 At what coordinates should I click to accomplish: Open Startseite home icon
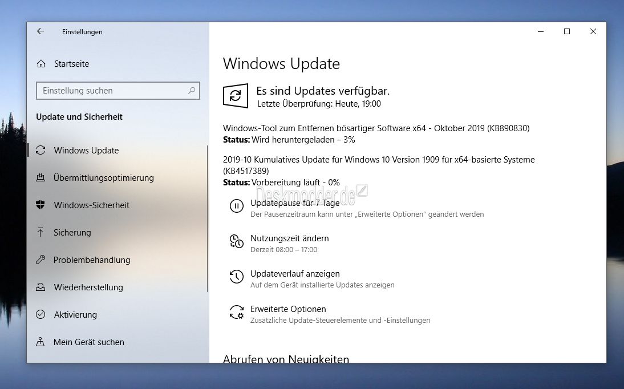[x=41, y=64]
